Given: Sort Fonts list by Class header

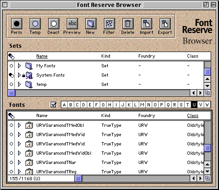Looking at the screenshot, I should click(193, 116).
